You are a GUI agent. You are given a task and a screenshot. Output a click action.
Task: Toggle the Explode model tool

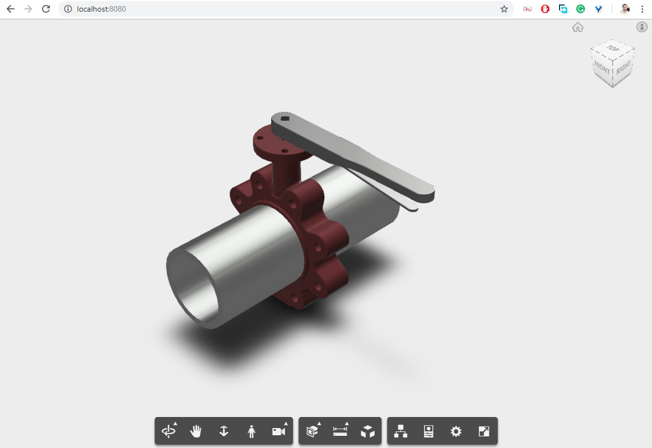tap(368, 431)
